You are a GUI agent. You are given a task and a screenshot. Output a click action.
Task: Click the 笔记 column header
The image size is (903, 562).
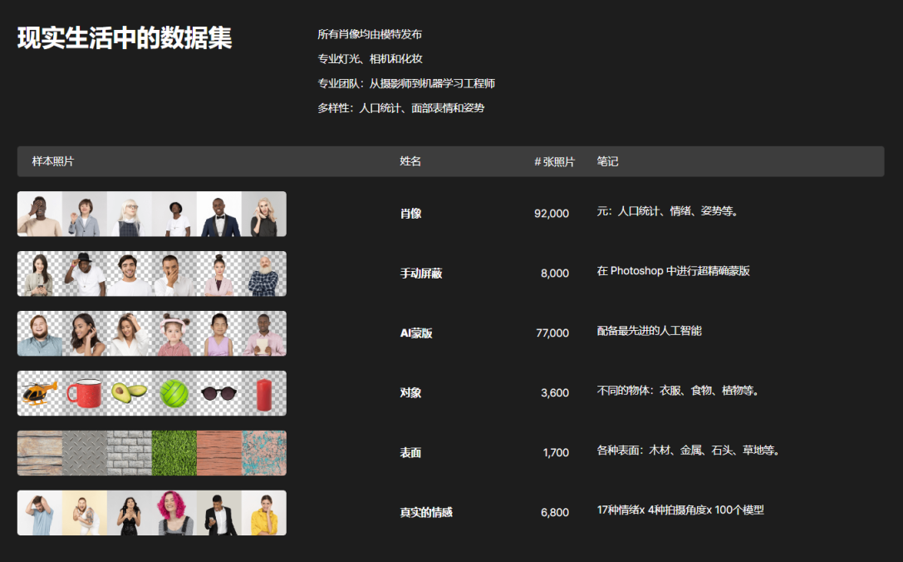pyautogui.click(x=607, y=161)
